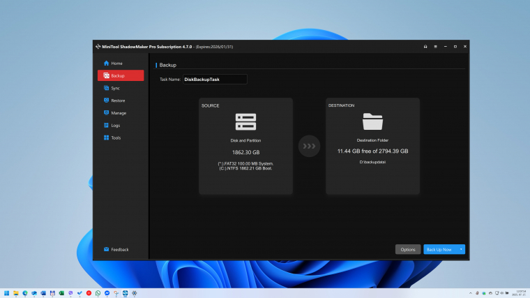The image size is (530, 298).
Task: Open the Sync section
Action: coord(121,89)
